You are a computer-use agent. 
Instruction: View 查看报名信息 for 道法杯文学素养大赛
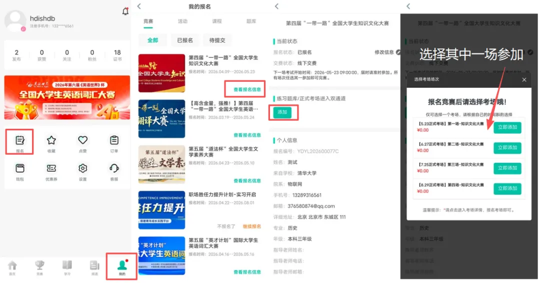tap(247, 181)
